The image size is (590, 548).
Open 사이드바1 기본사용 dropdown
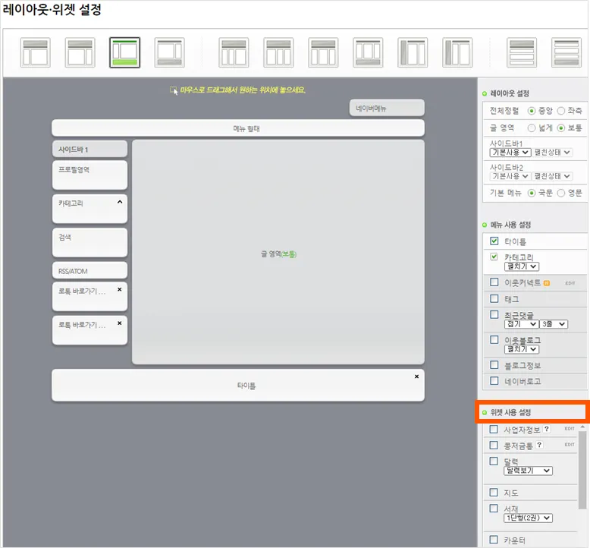pos(510,152)
